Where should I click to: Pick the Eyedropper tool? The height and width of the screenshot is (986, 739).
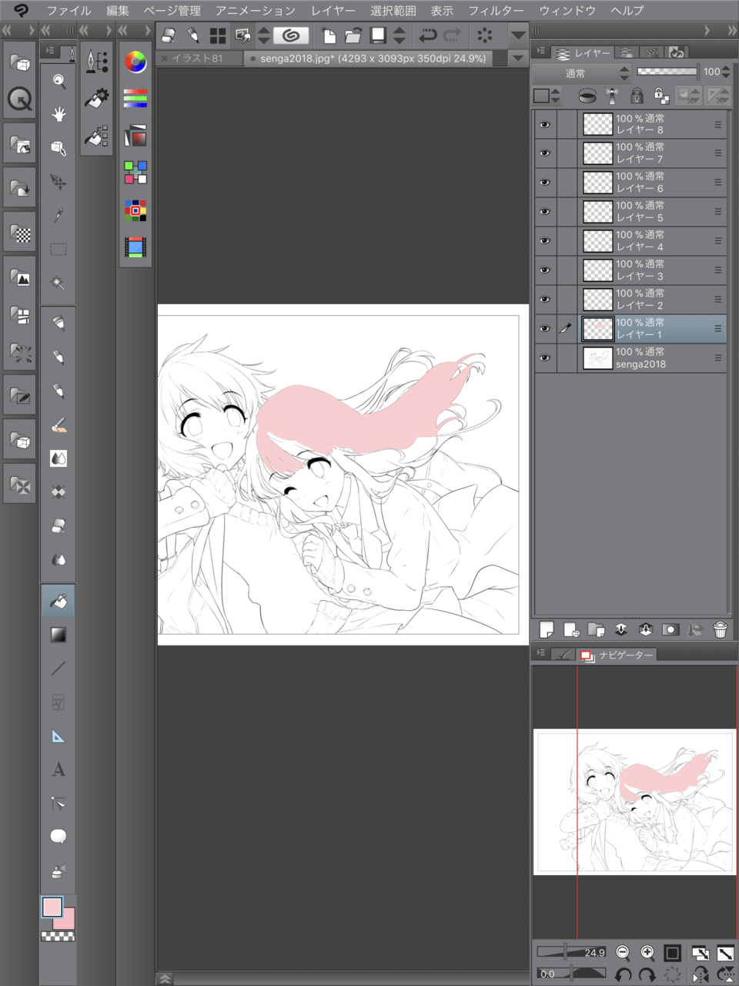tap(59, 216)
